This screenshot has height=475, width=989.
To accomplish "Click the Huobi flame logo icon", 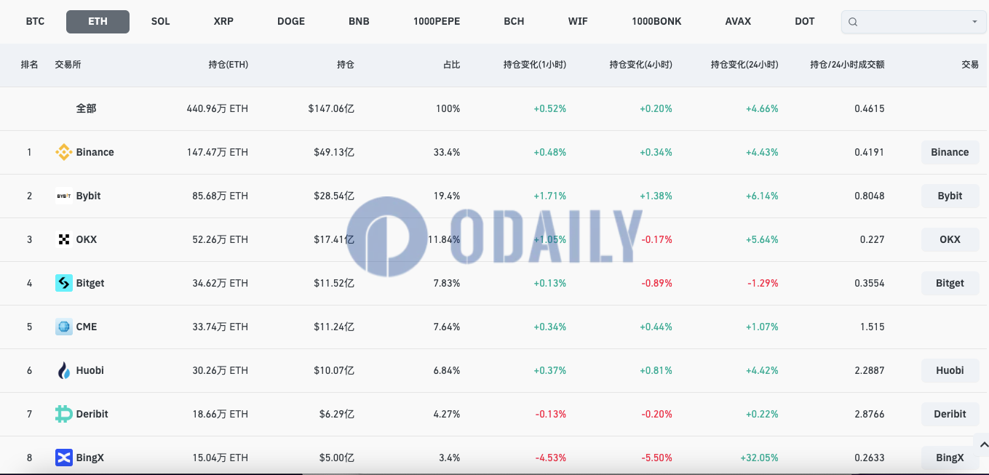I will (x=64, y=370).
